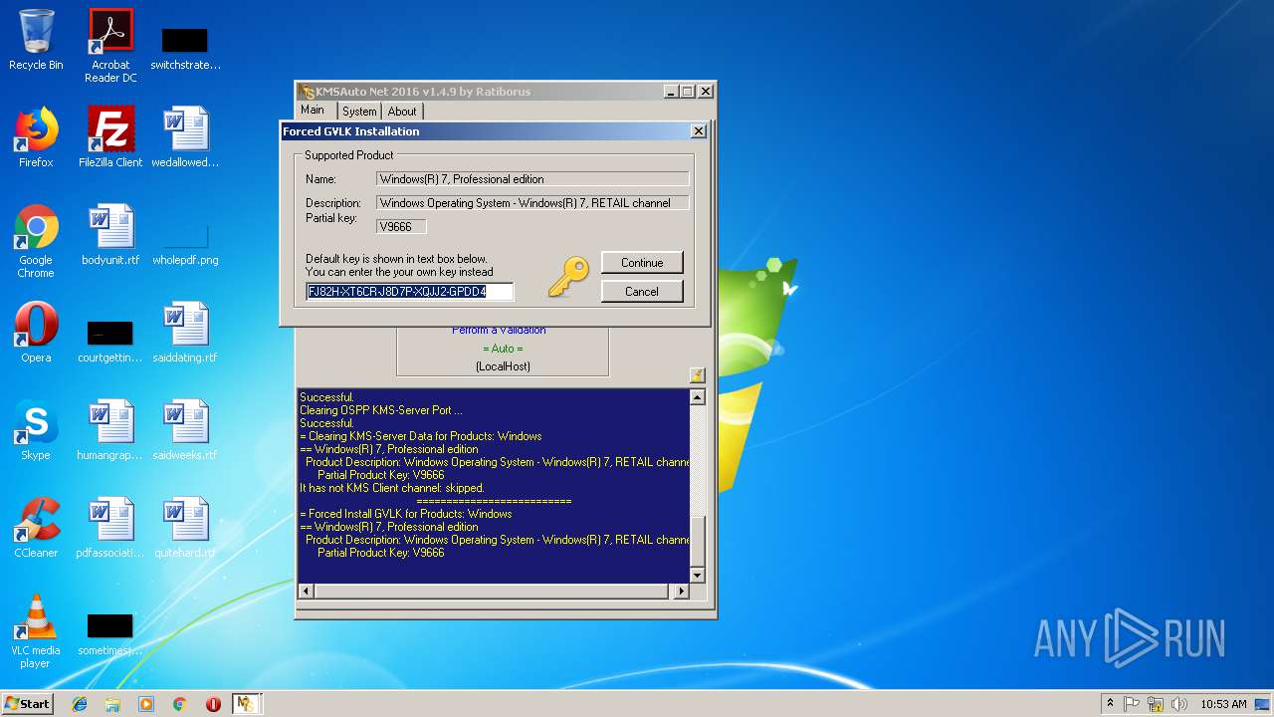Click the network tray icon
Screen dimensions: 1274x717
tap(1156, 704)
